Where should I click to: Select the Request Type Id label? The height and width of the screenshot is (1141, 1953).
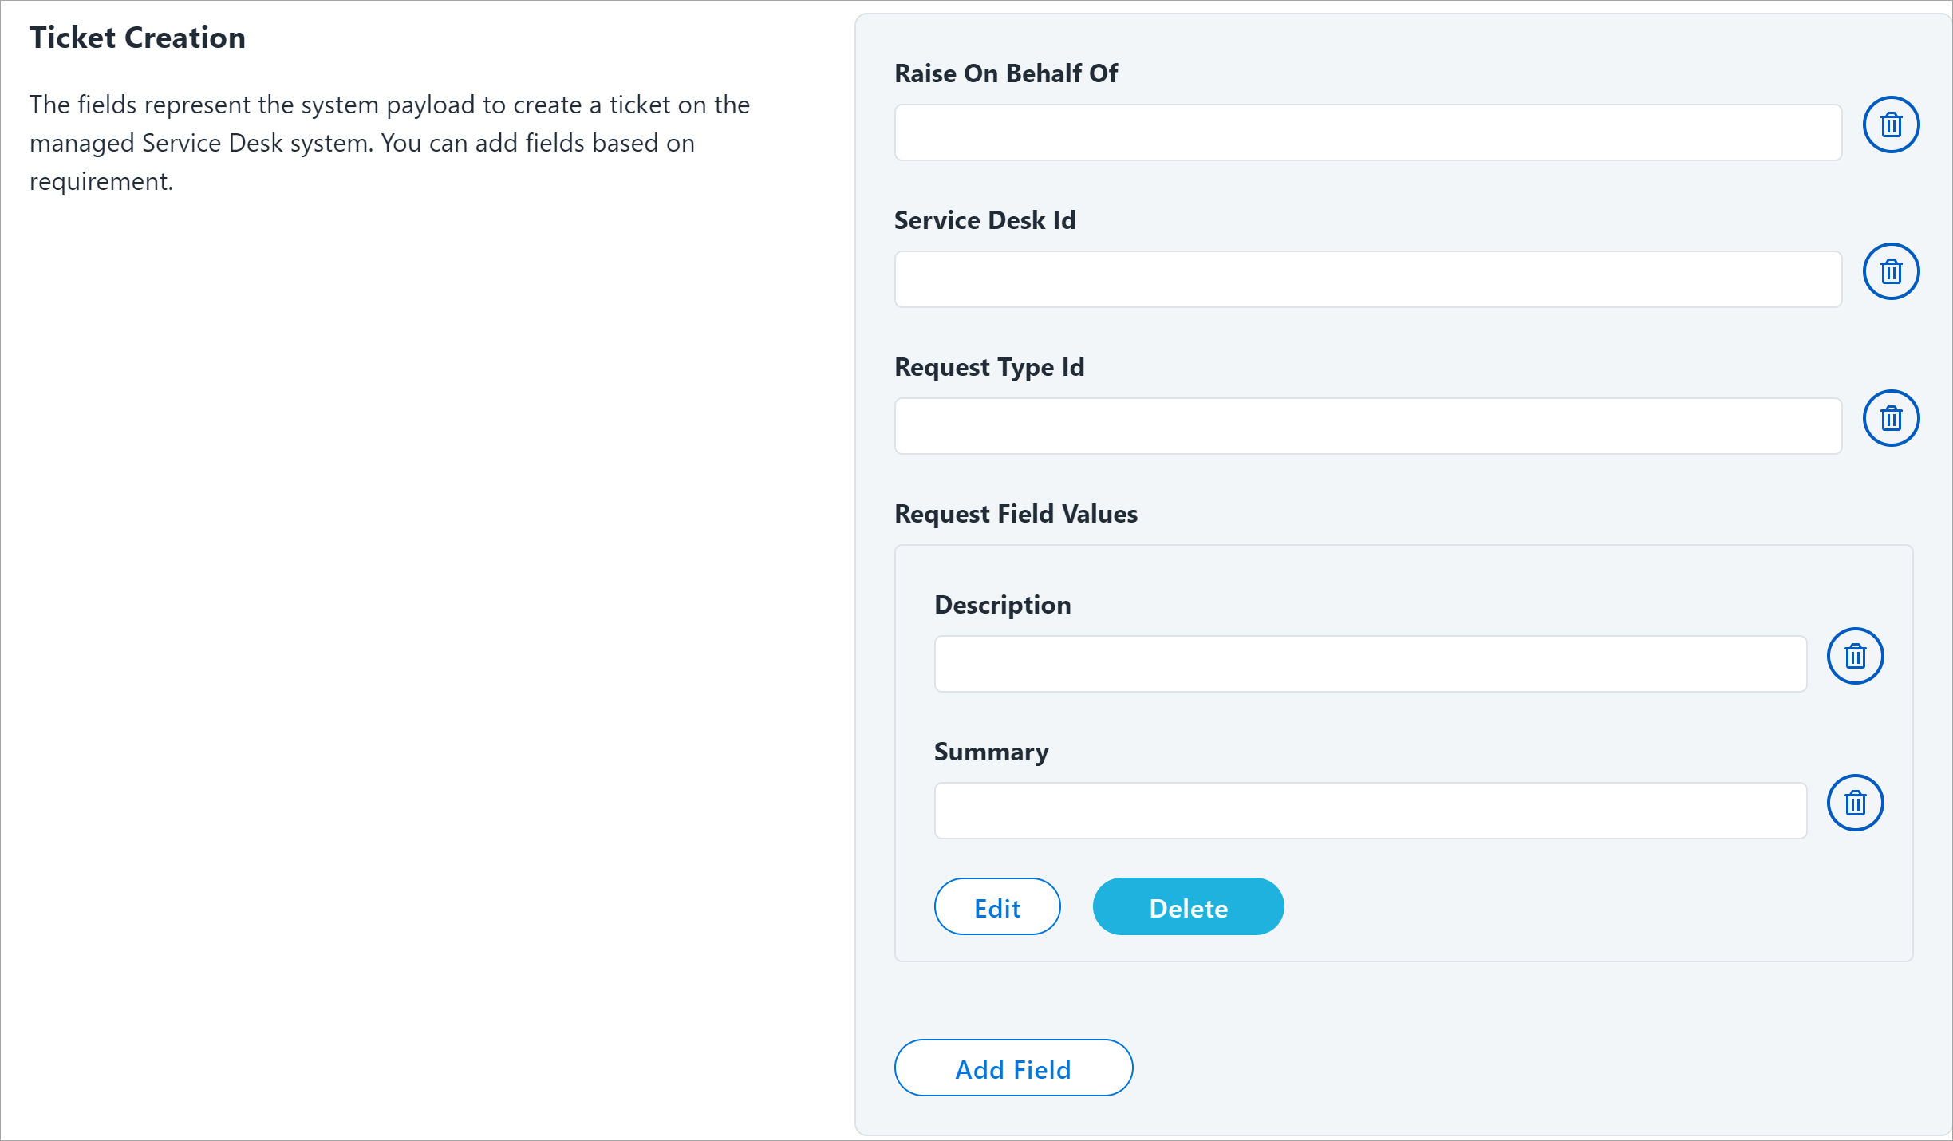click(989, 367)
